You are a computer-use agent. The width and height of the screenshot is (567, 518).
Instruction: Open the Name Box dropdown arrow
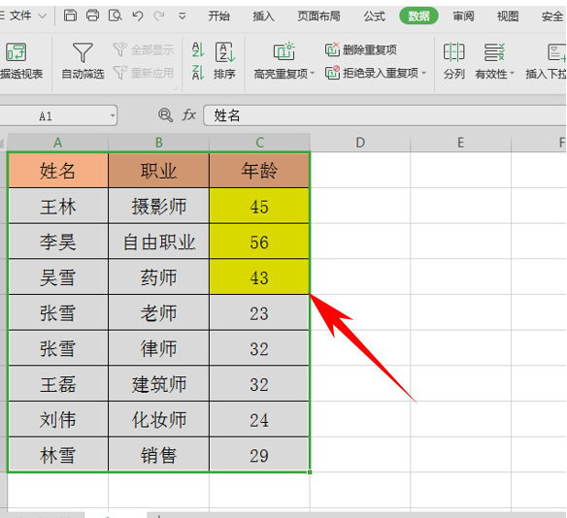(113, 116)
